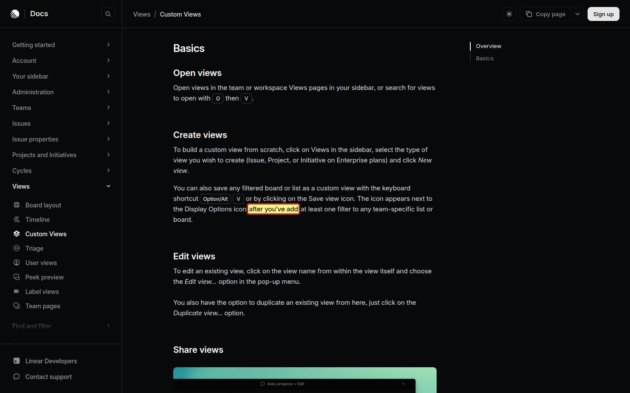
Task: Click the plus icon in screenshot image
Action: (403, 384)
